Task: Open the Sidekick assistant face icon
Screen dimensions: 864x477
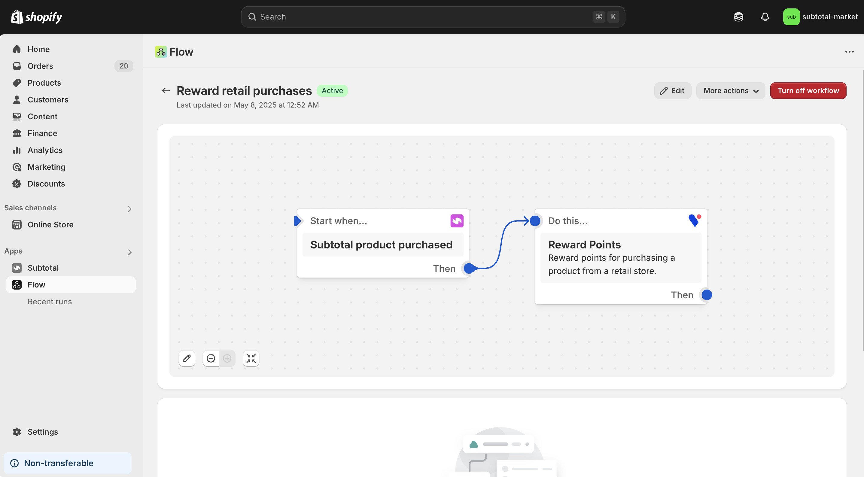Action: pyautogui.click(x=738, y=17)
